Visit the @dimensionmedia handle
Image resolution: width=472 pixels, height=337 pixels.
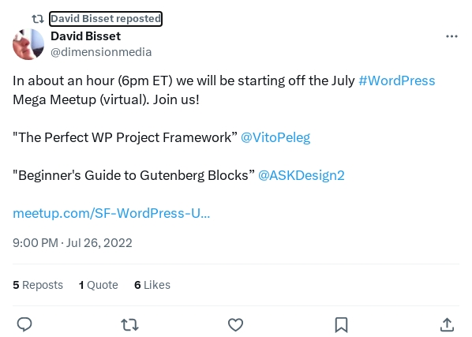click(x=101, y=52)
